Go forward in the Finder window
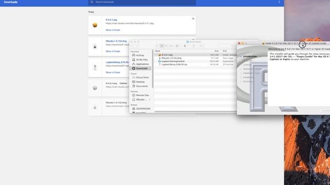Screen dimensions: 330x185 tap(137, 46)
